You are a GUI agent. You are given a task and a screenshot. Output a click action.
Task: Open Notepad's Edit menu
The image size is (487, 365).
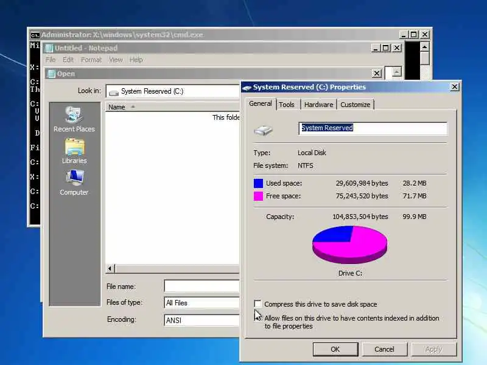tap(68, 60)
